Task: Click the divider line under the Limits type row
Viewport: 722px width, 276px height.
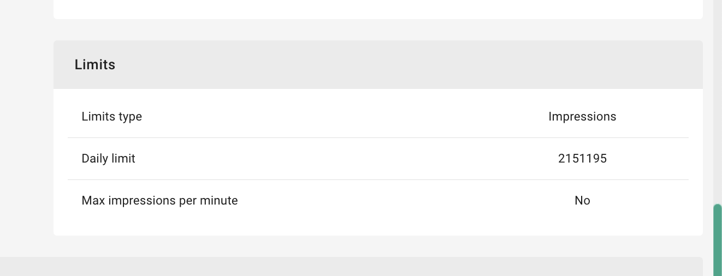Action: click(x=378, y=137)
